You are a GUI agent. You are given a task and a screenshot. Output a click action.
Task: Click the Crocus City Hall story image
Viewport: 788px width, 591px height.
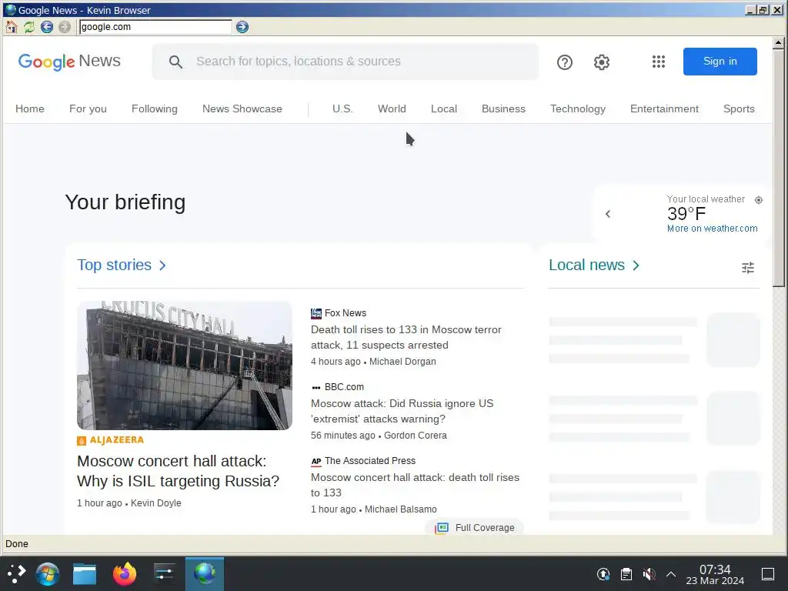tap(185, 366)
